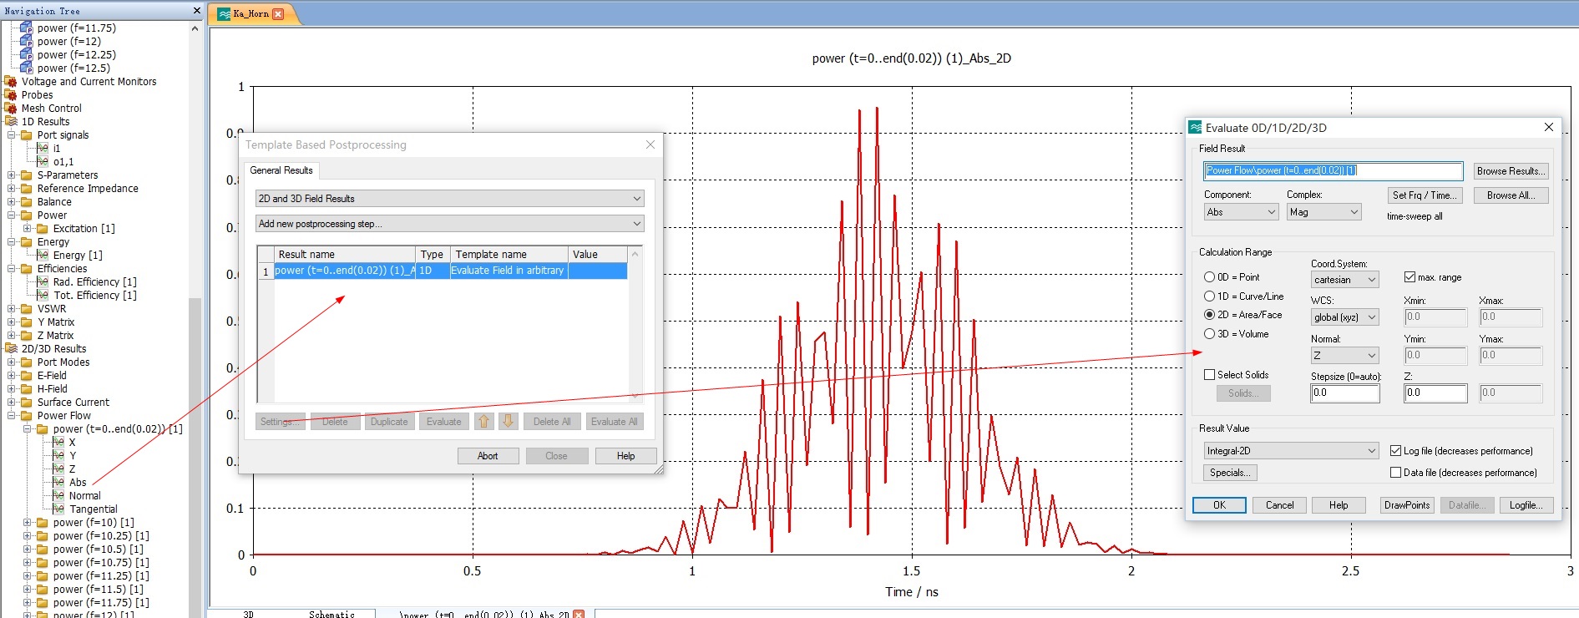Open the Normal direction dropdown
Image resolution: width=1579 pixels, height=618 pixels.
click(1344, 356)
